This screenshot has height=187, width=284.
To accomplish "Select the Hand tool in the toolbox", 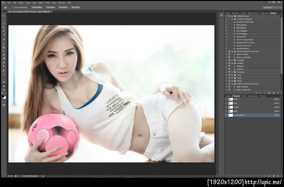I will coord(4,86).
